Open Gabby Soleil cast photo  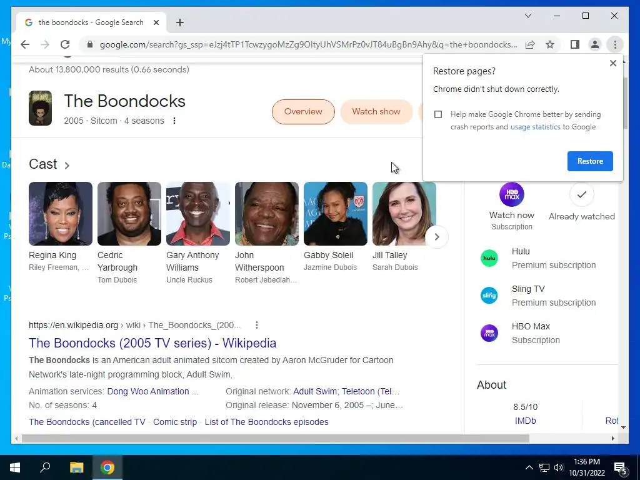pyautogui.click(x=336, y=214)
